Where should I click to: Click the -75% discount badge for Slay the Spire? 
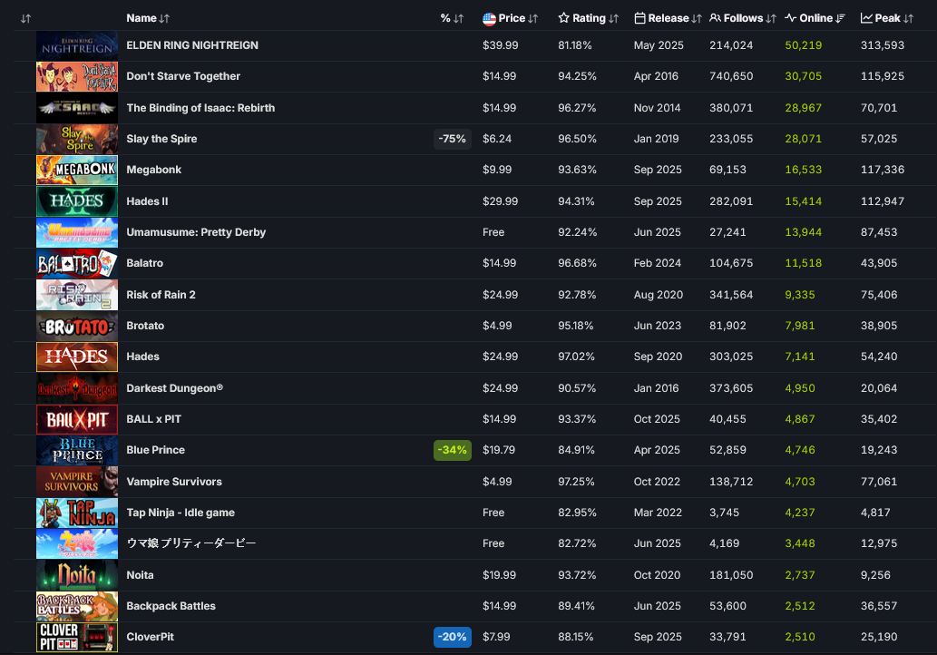click(x=452, y=139)
